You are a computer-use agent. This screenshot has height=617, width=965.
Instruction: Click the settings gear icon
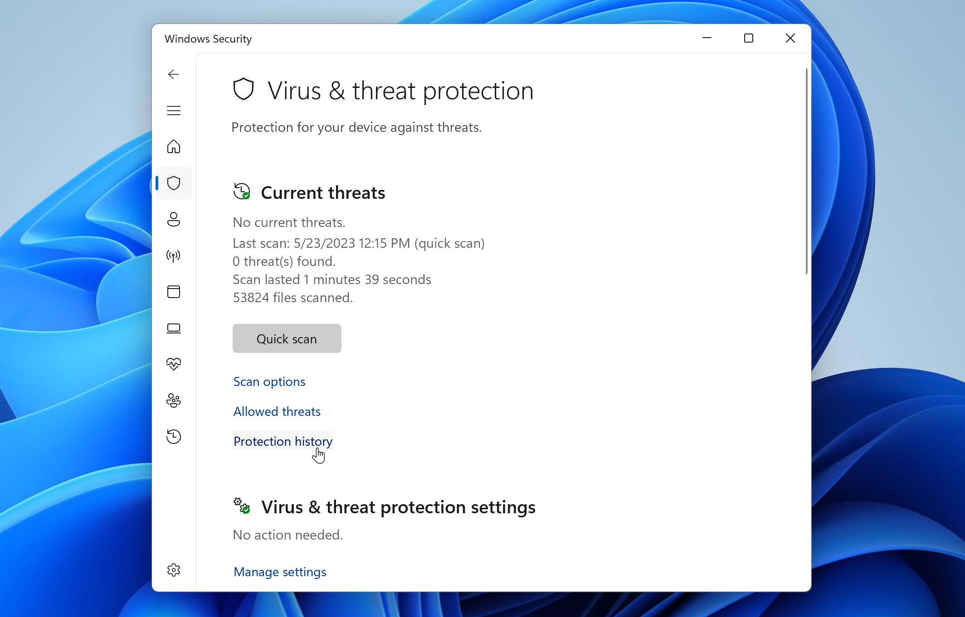point(174,571)
